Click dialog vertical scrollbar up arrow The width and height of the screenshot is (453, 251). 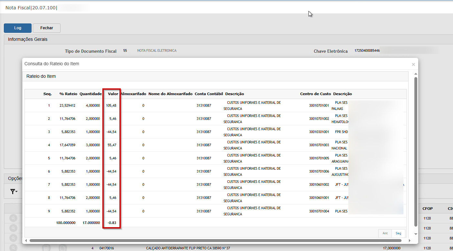coord(415,74)
